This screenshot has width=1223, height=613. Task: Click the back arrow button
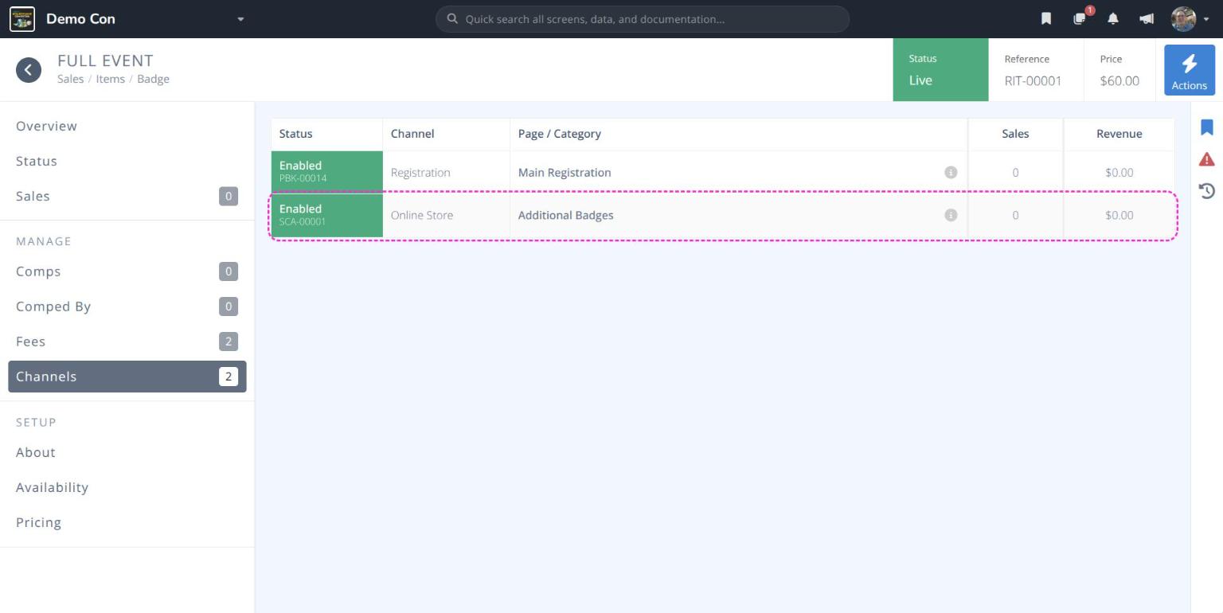pos(29,70)
